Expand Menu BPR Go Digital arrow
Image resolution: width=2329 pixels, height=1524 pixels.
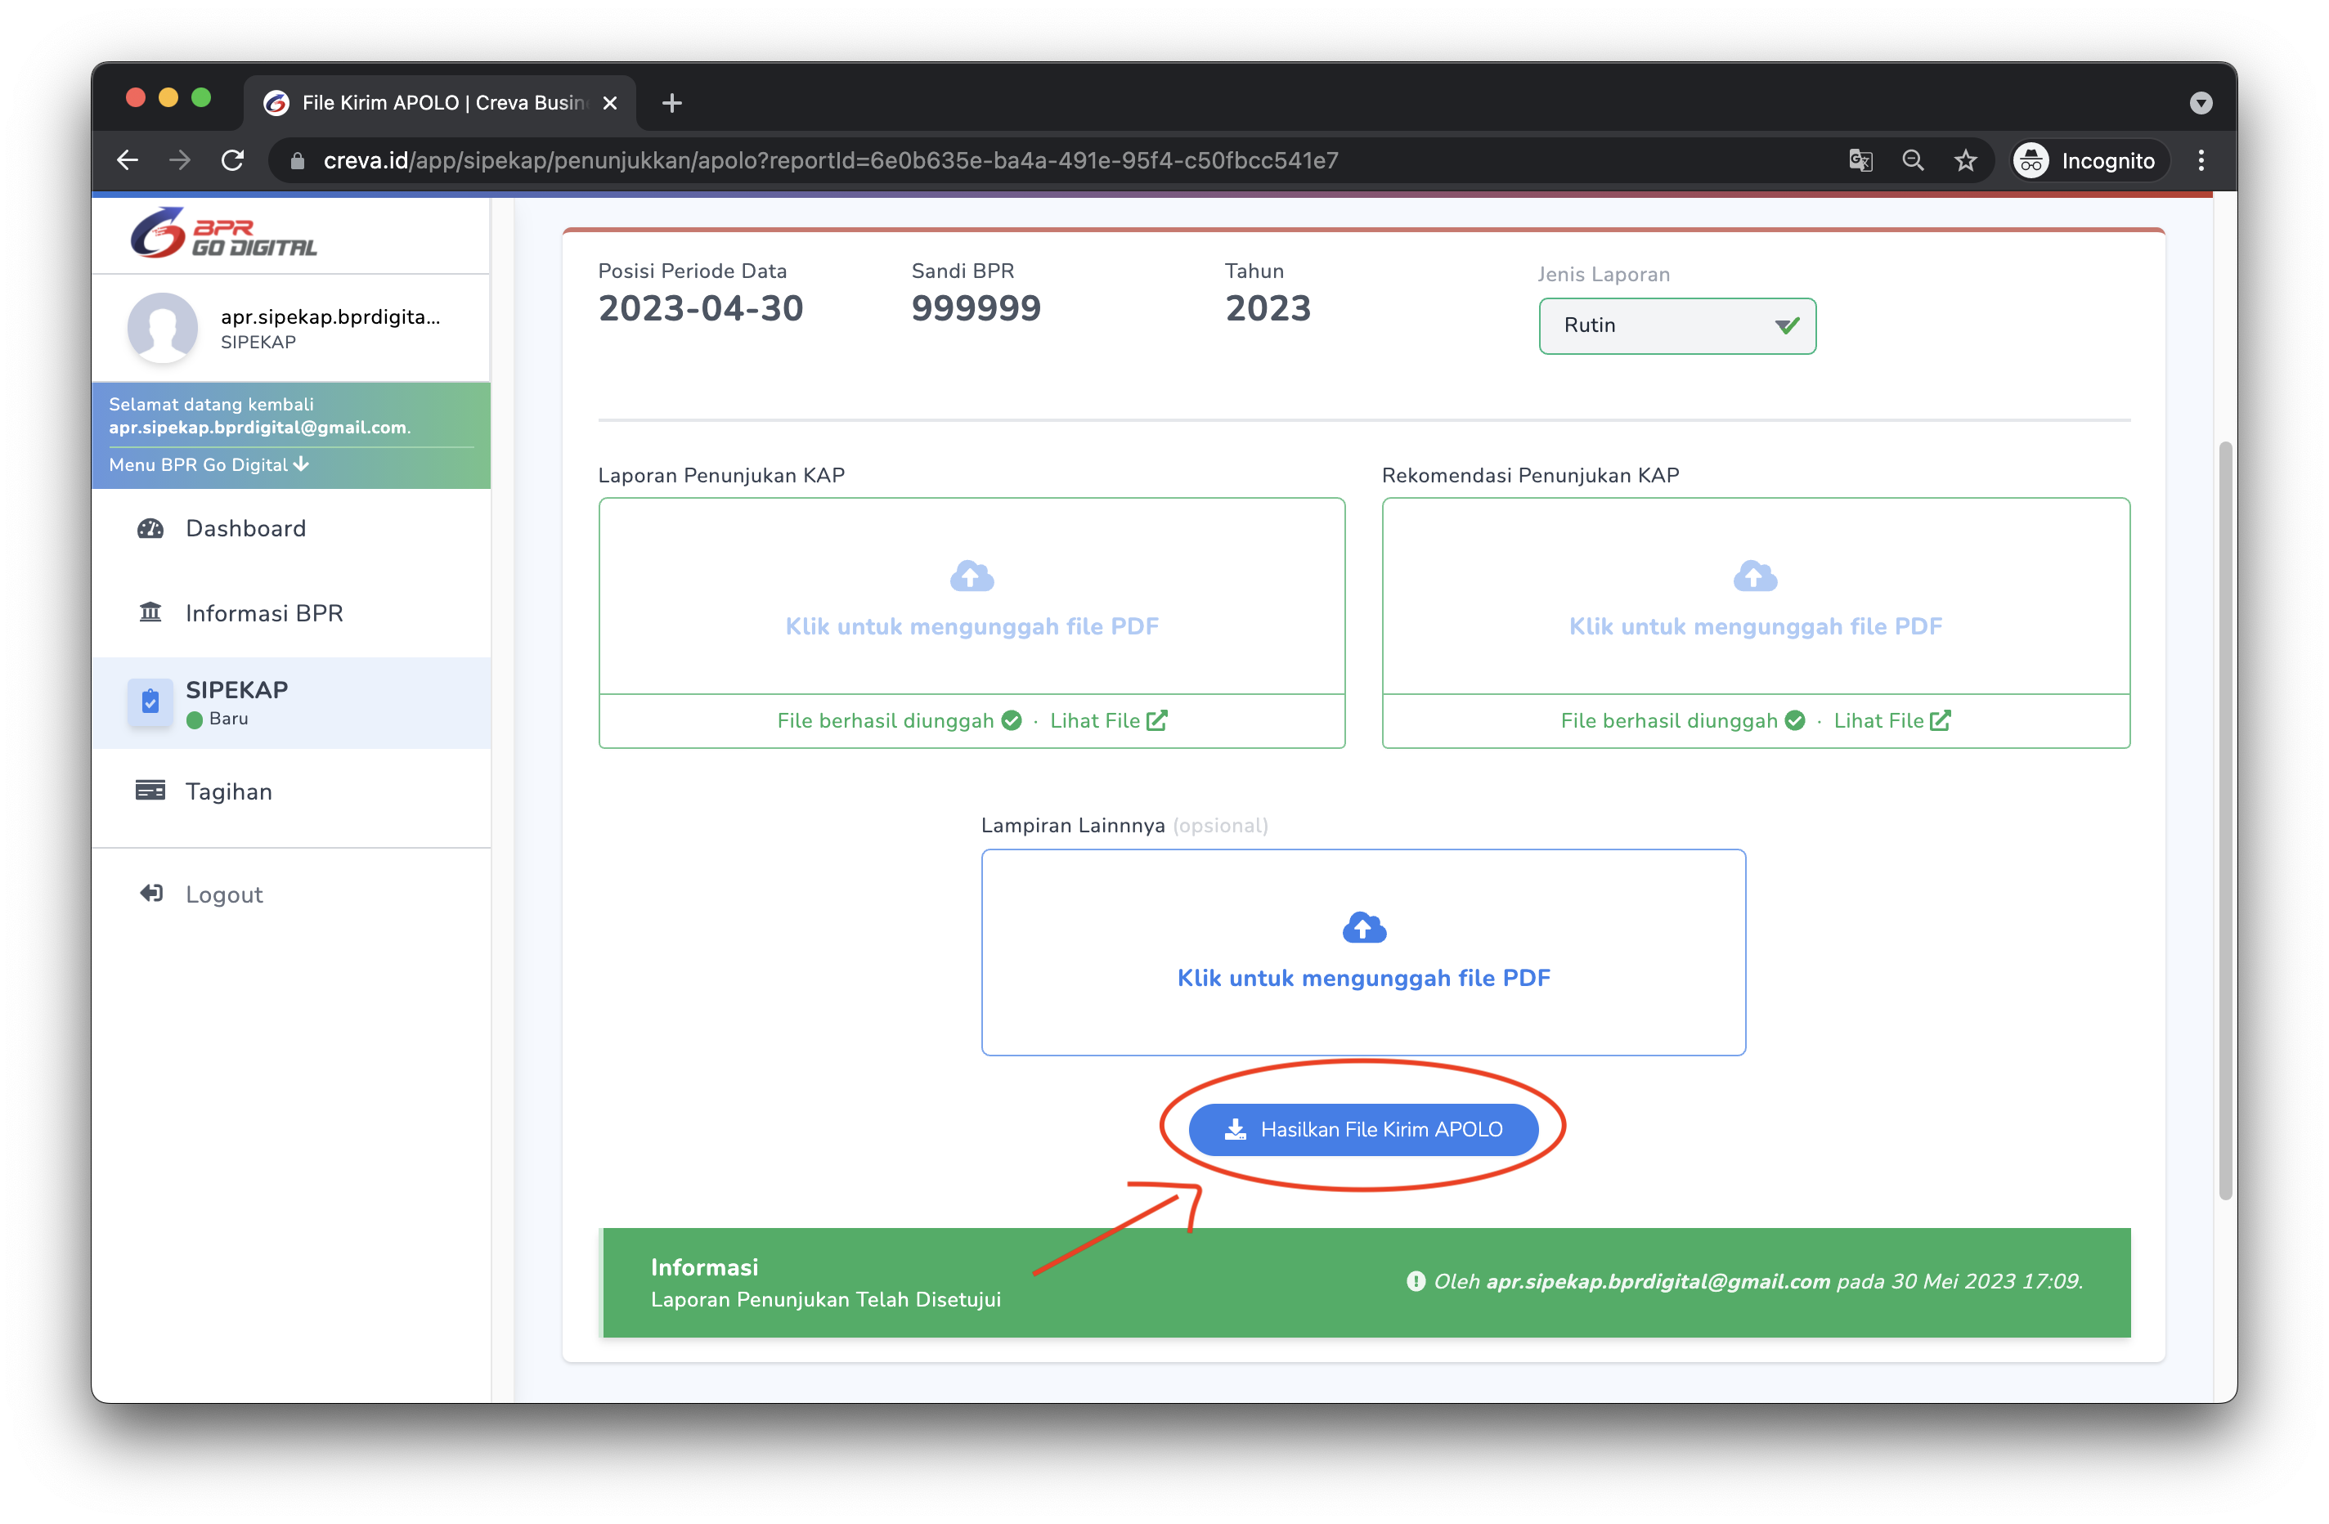pyautogui.click(x=302, y=464)
